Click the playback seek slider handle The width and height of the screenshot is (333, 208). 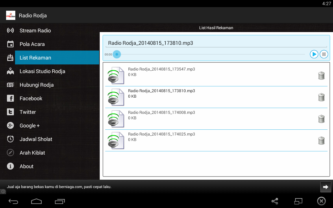tap(116, 54)
